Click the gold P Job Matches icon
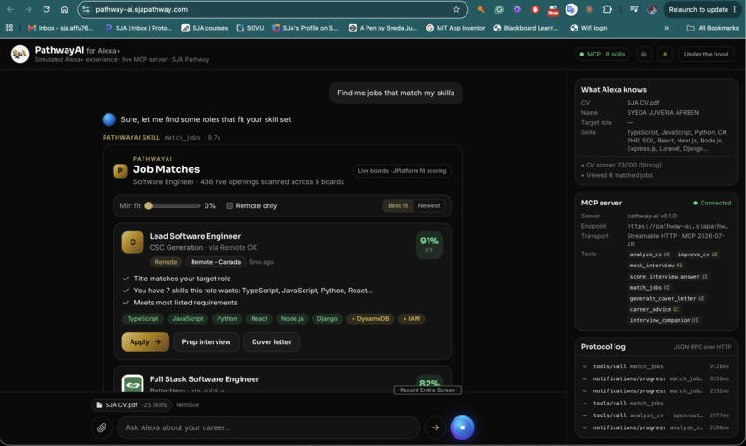The image size is (746, 446). coord(120,170)
